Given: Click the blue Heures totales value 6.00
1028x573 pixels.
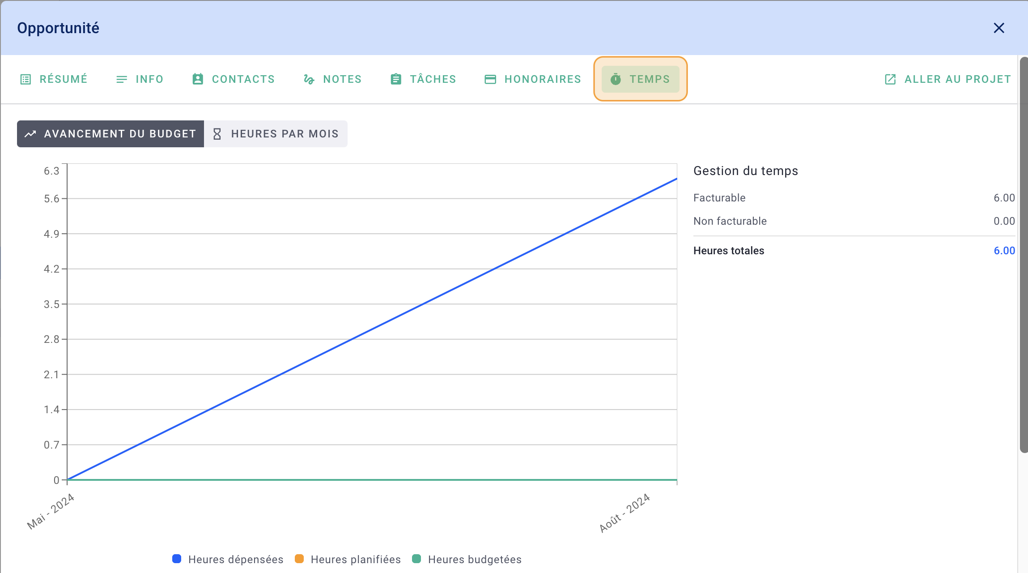Looking at the screenshot, I should [1004, 251].
